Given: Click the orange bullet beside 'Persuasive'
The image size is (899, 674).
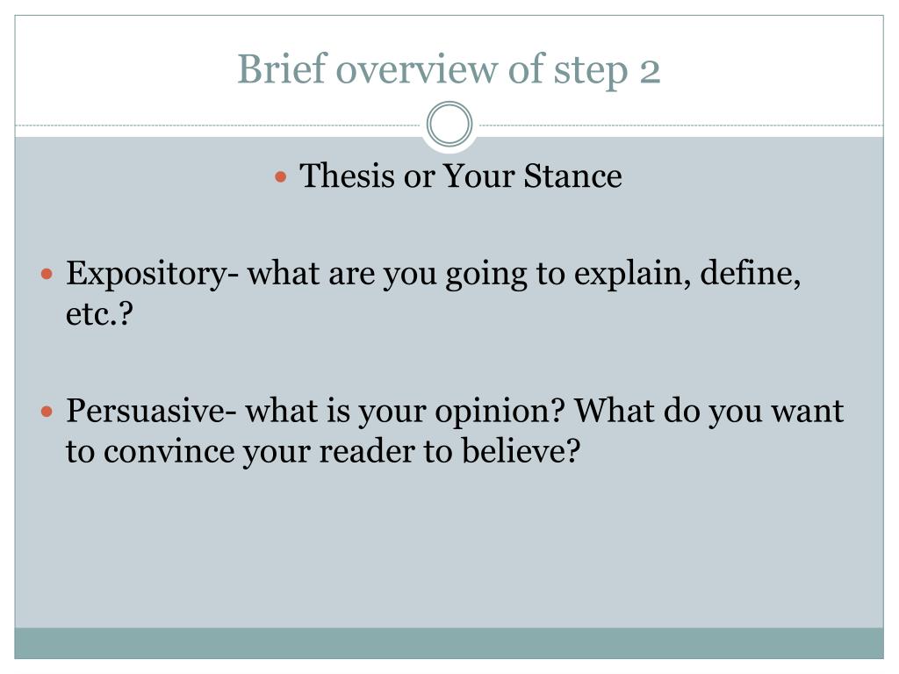Looking at the screenshot, I should click(x=47, y=412).
